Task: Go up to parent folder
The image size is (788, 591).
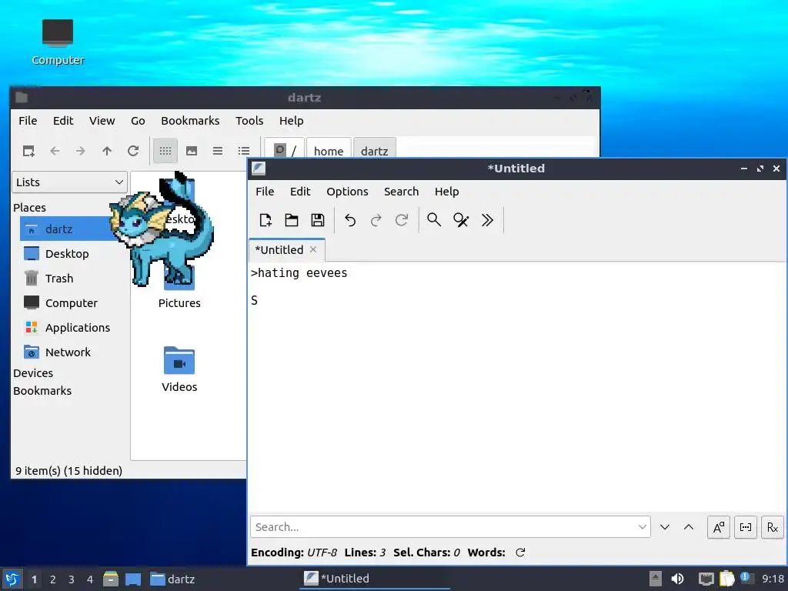Action: 106,151
